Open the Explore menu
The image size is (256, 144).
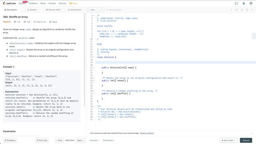point(22,3)
